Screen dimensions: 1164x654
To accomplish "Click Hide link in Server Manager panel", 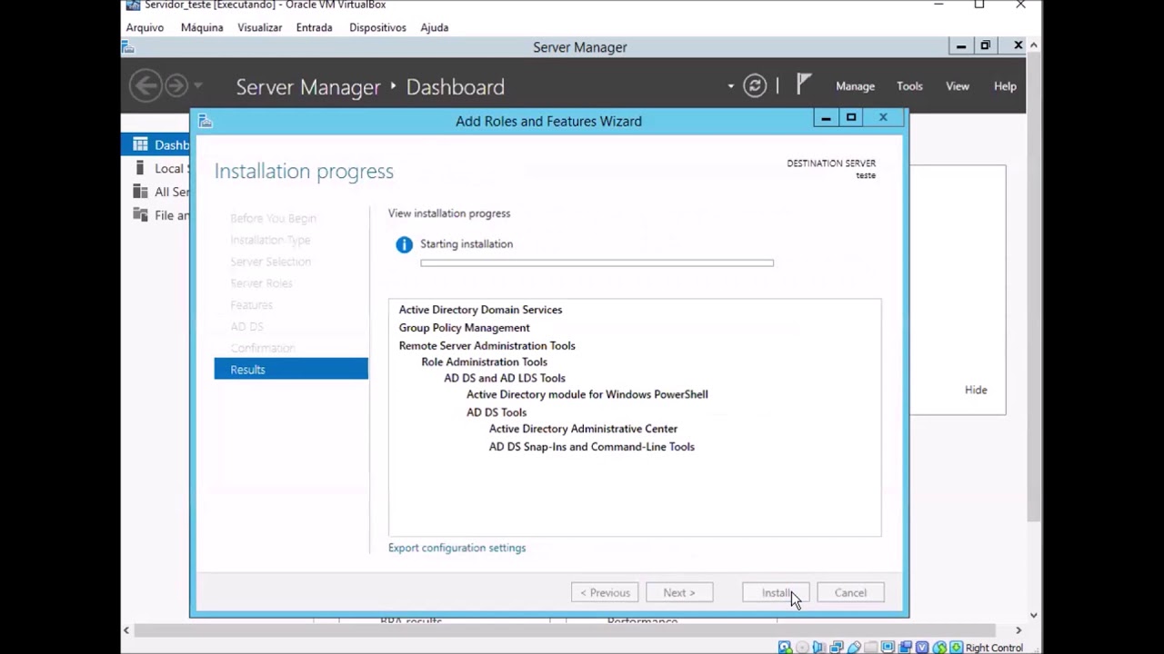I will point(976,390).
